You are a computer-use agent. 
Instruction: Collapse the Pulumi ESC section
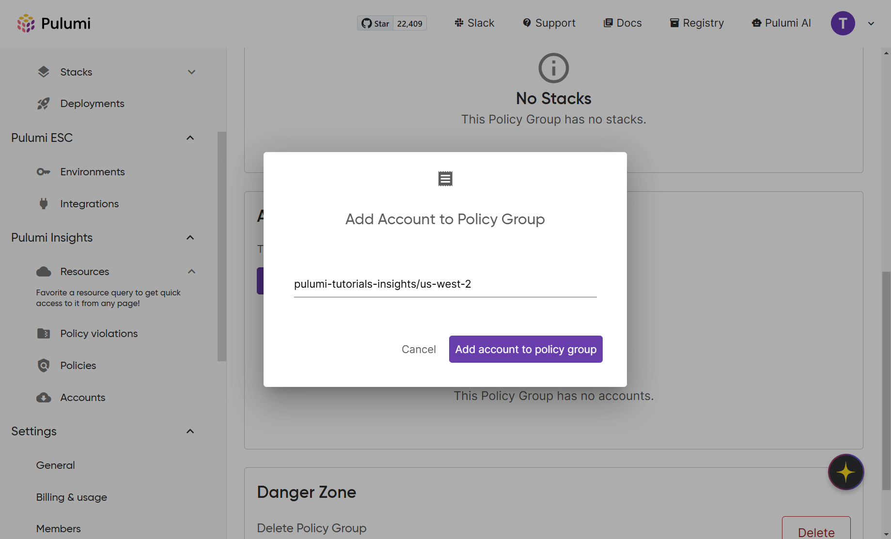[x=190, y=138]
